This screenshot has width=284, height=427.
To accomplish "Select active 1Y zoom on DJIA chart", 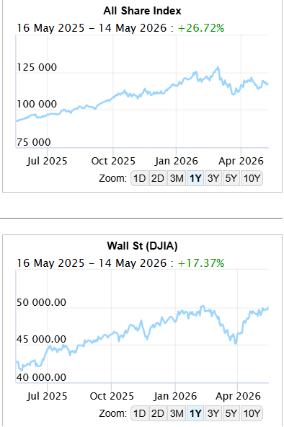I will coord(195,413).
